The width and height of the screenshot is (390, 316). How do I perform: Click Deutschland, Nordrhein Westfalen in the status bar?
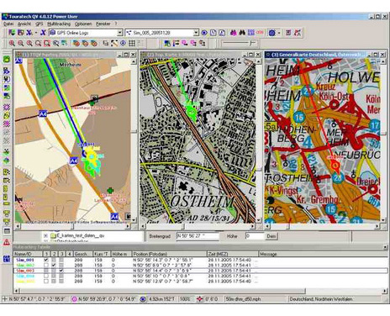[x=322, y=299]
